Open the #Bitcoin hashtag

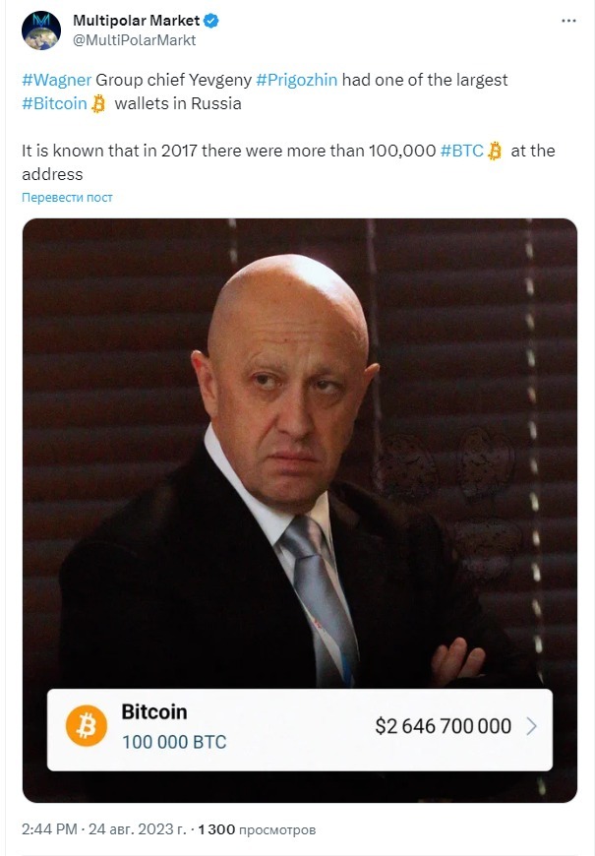click(55, 103)
